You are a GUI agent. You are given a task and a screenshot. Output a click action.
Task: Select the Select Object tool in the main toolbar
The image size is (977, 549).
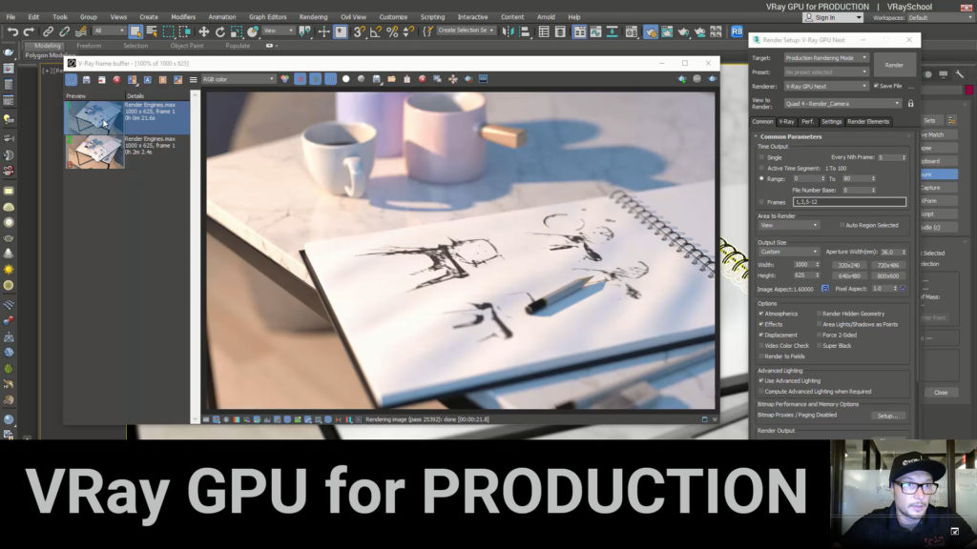[x=135, y=33]
